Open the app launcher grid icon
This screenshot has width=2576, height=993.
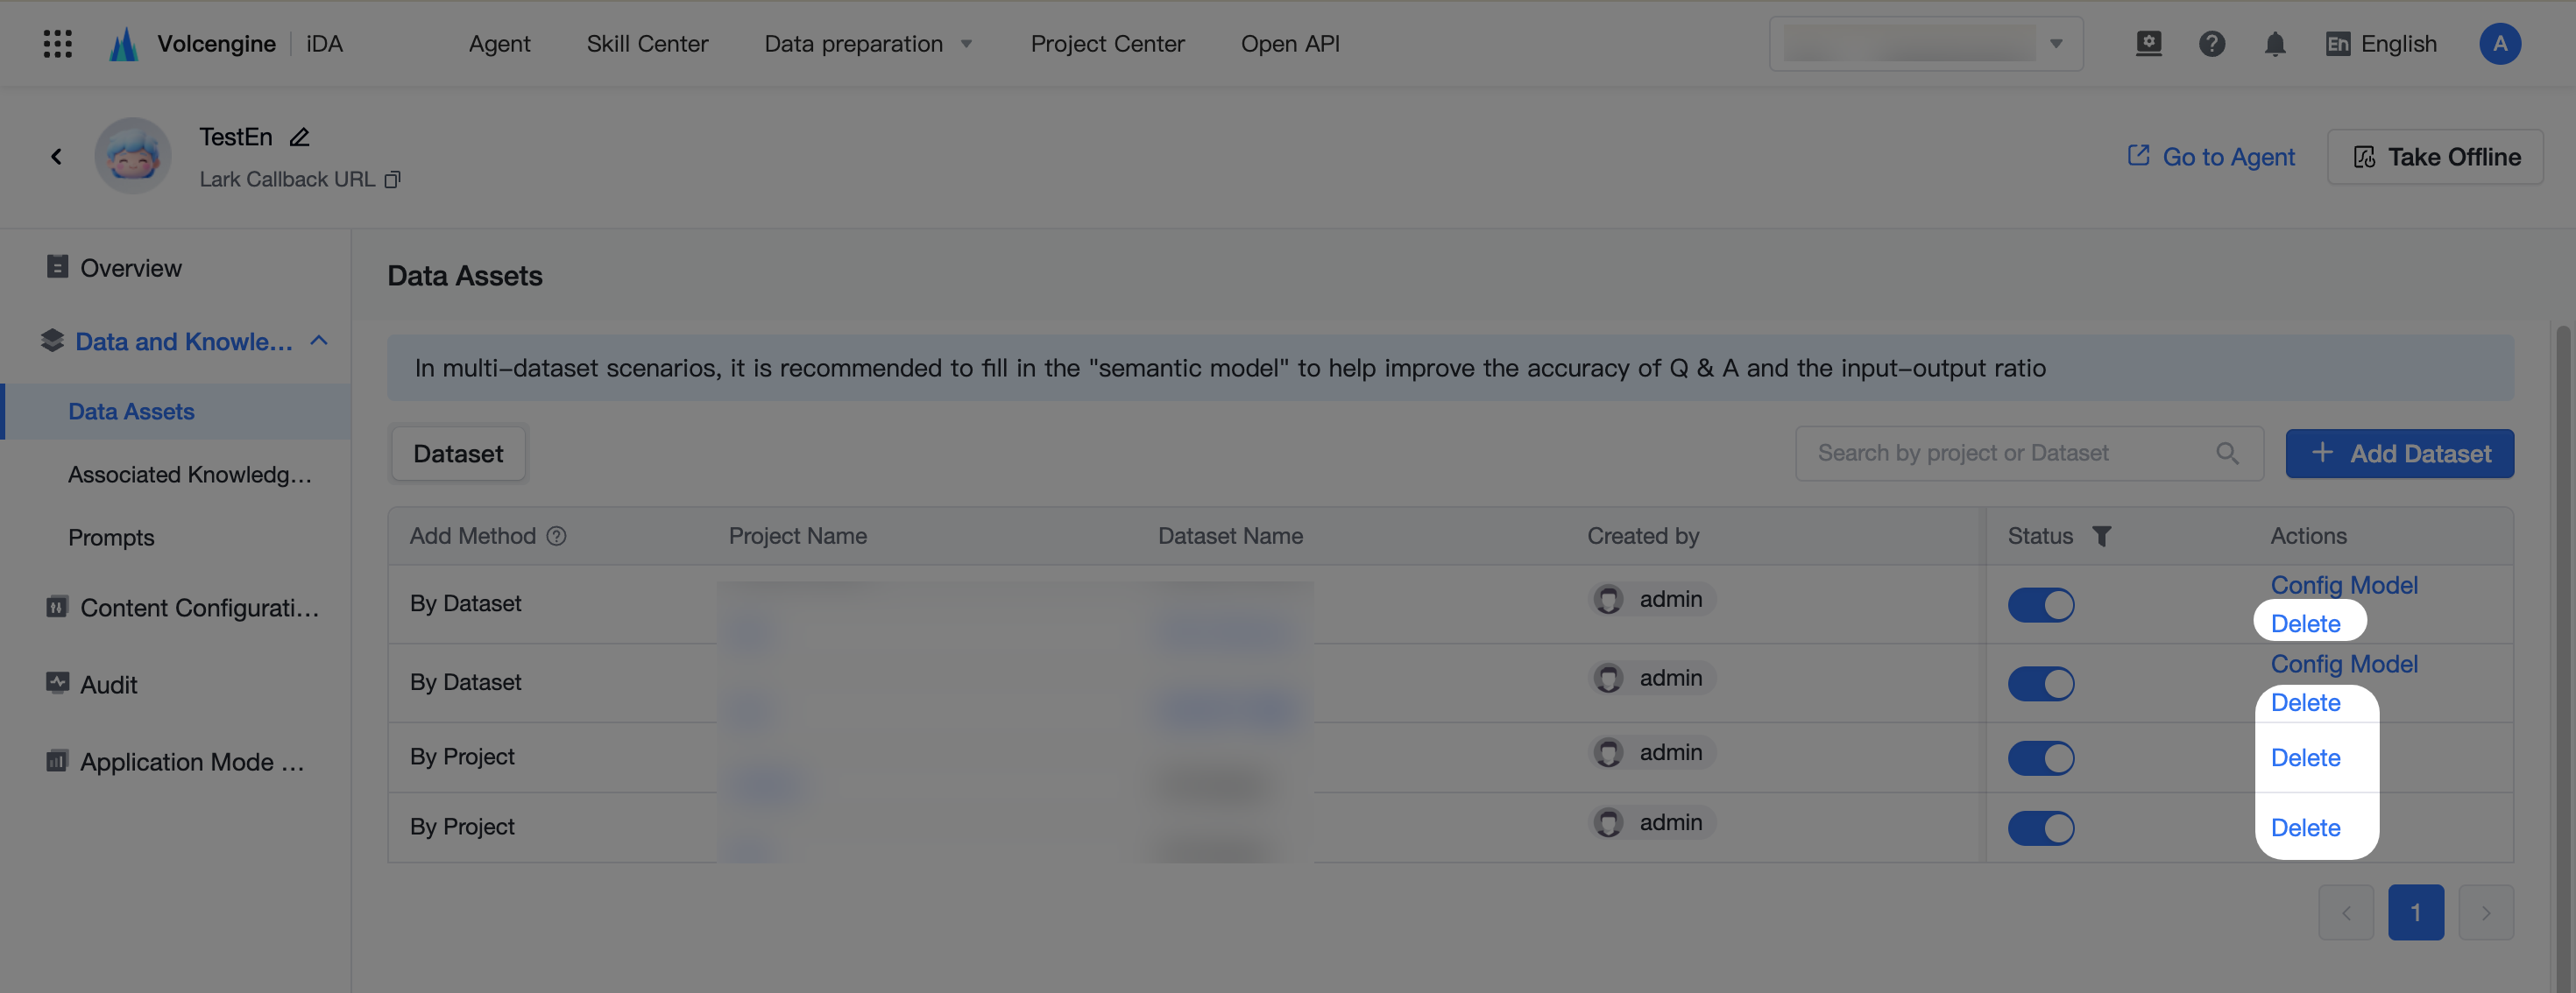click(x=57, y=44)
